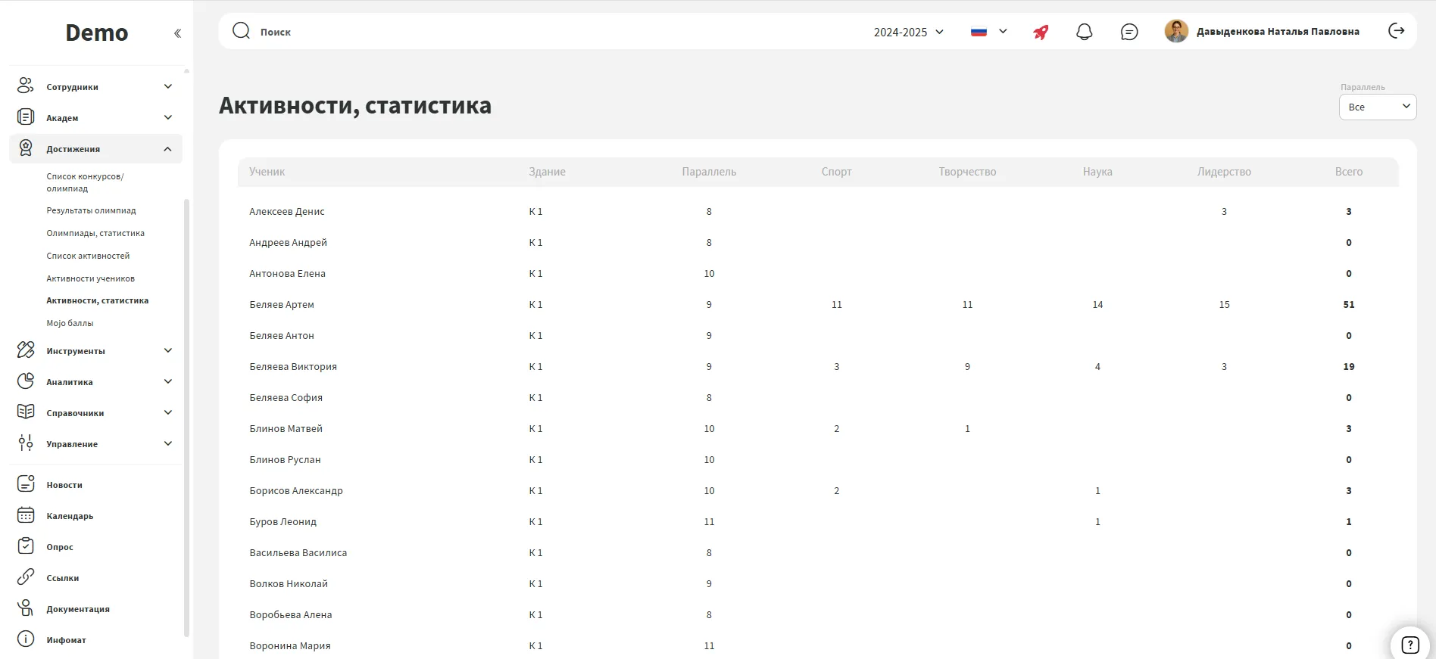Open the Параллель 'Все' dropdown
This screenshot has height=659, width=1436.
(1377, 107)
